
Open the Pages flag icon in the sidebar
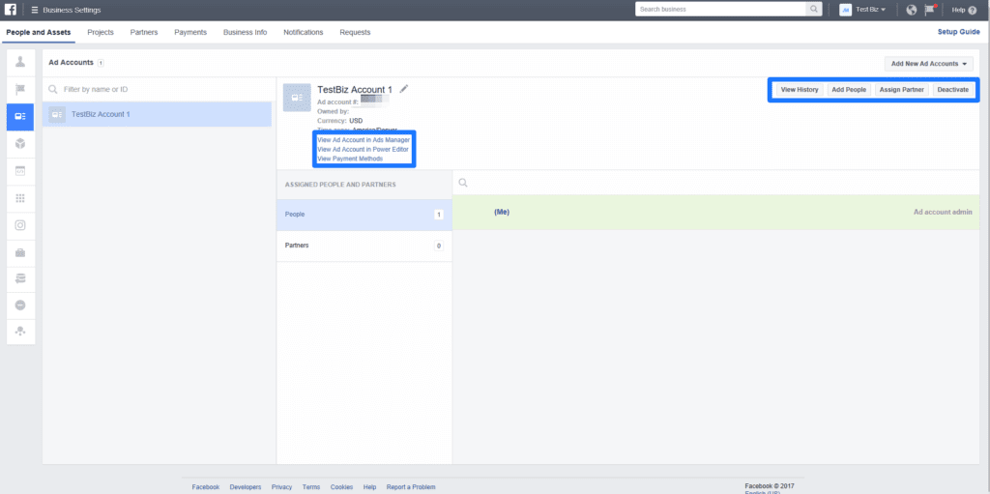click(x=19, y=89)
